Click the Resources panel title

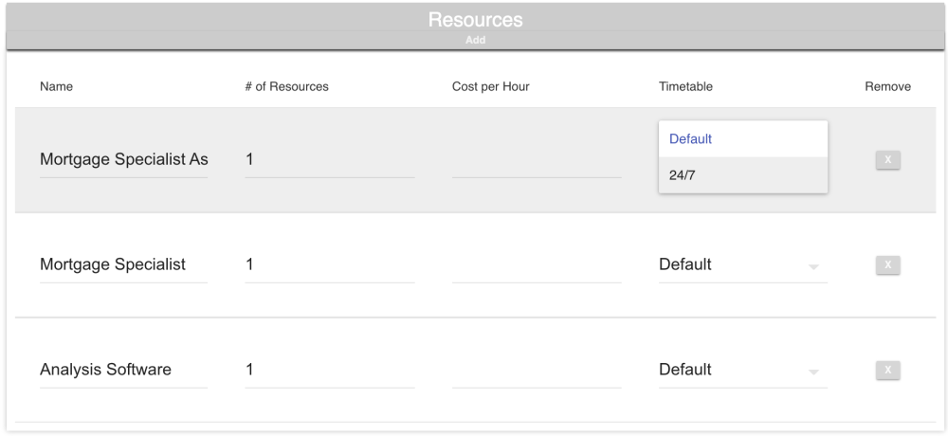[475, 20]
